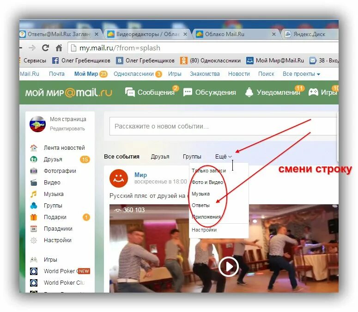Open Лента новостей in the sidebar
This screenshot has width=358, height=312.
(x=58, y=148)
